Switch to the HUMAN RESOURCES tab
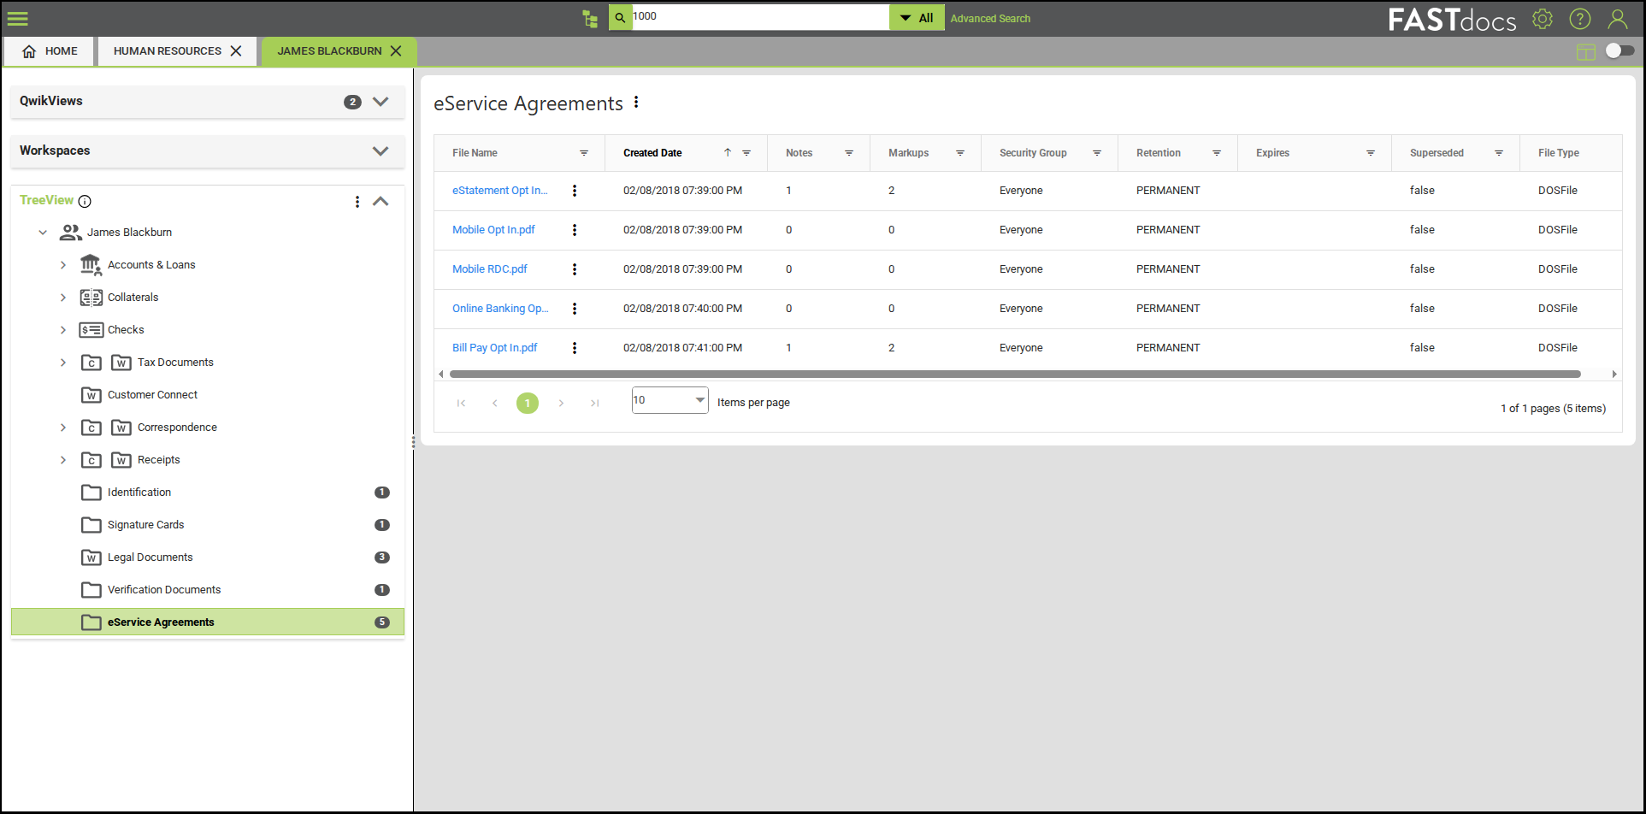Viewport: 1646px width, 814px height. click(x=168, y=50)
